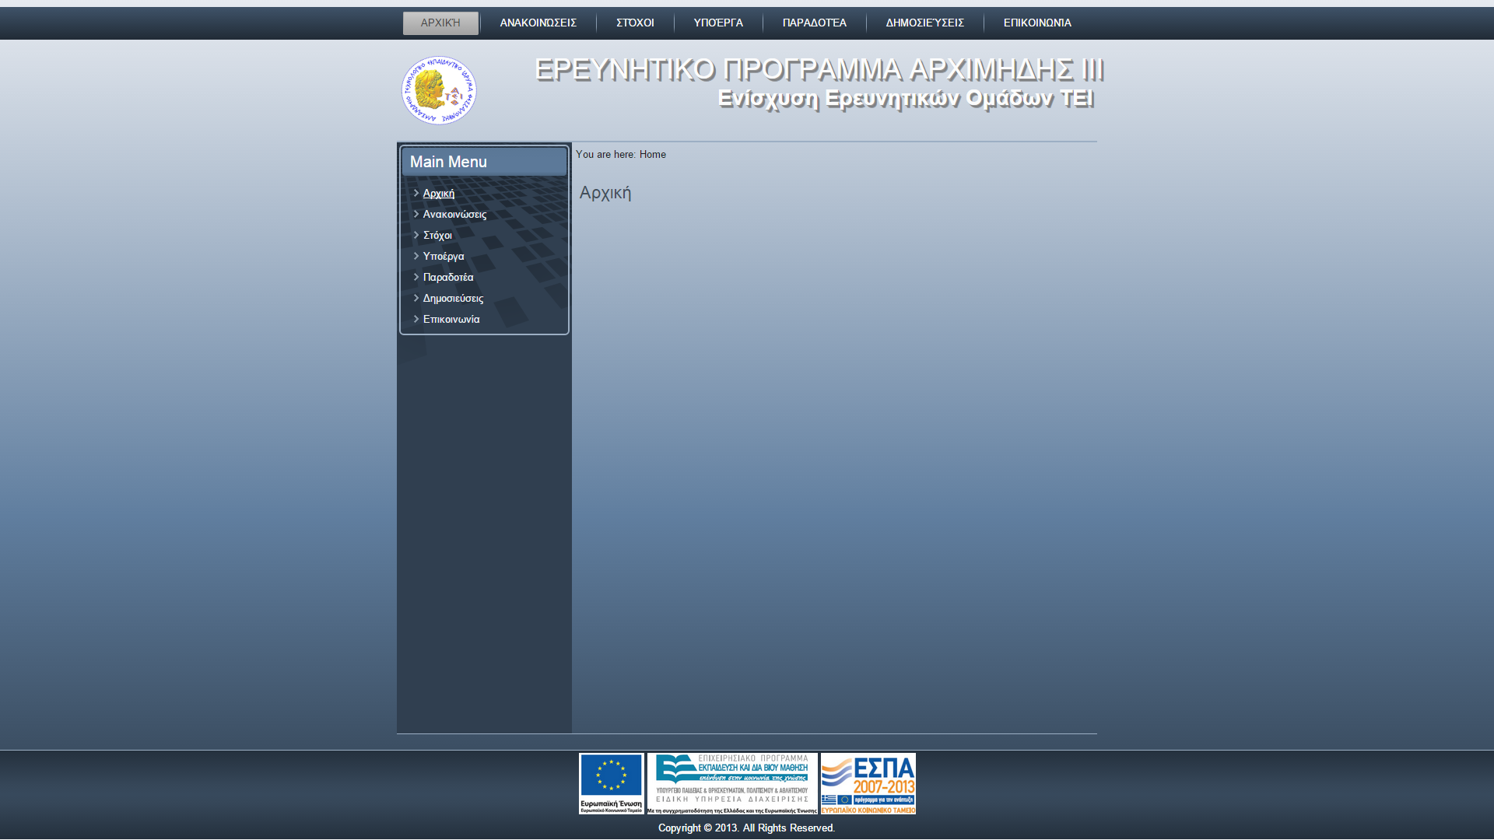1494x840 pixels.
Task: Open ΠΑΡΑΔΟΤΈΑ in top navigation
Action: pos(814,23)
